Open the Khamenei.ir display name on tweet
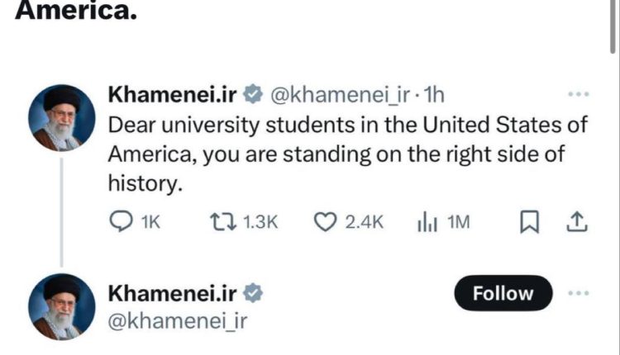 [173, 95]
